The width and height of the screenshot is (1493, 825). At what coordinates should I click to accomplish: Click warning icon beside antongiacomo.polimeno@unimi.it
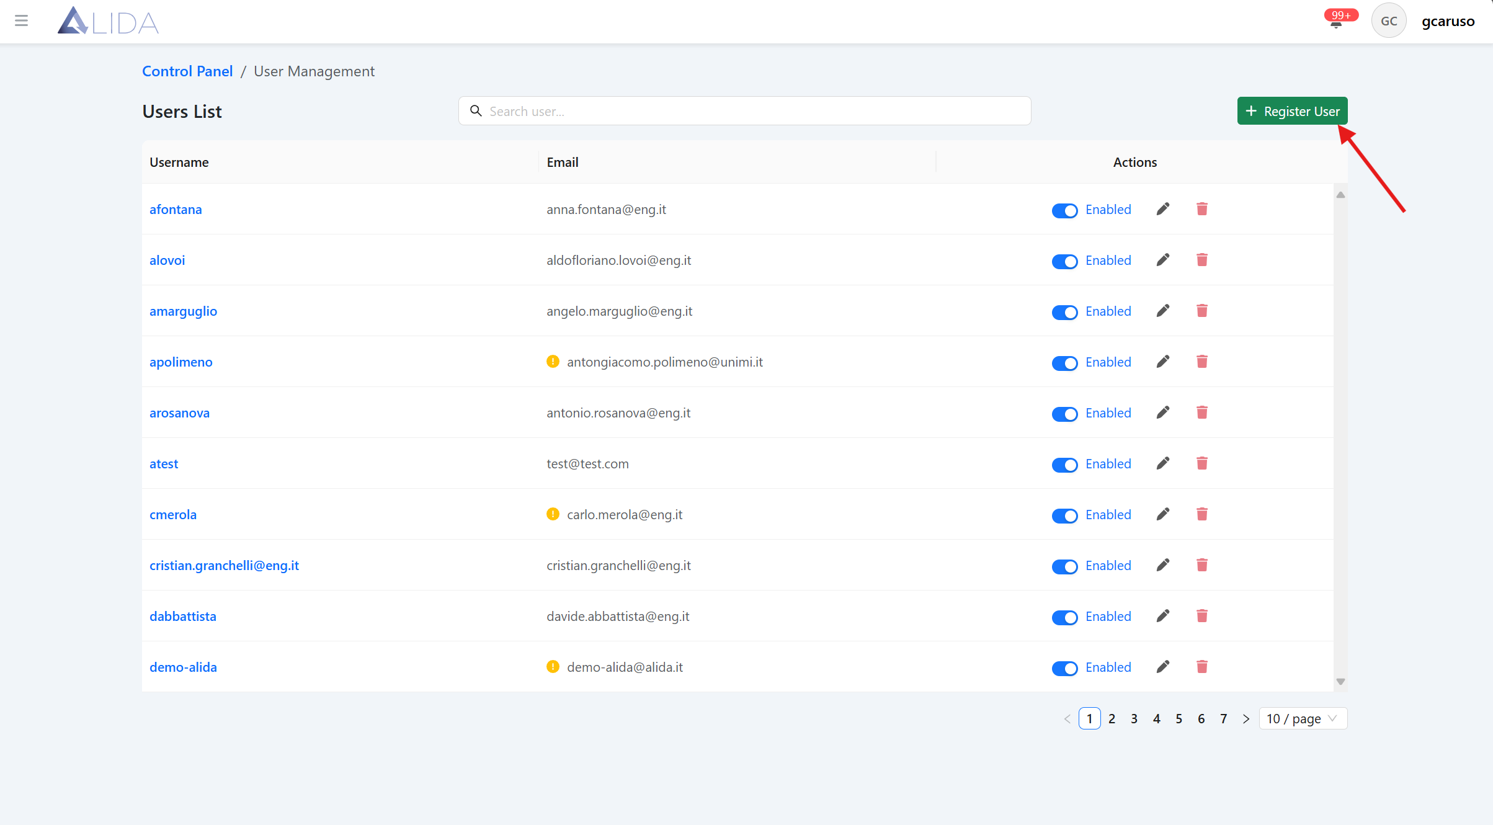click(x=553, y=362)
